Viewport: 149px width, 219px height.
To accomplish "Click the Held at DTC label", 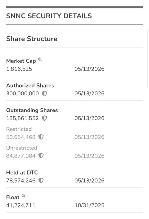I will pyautogui.click(x=22, y=173).
